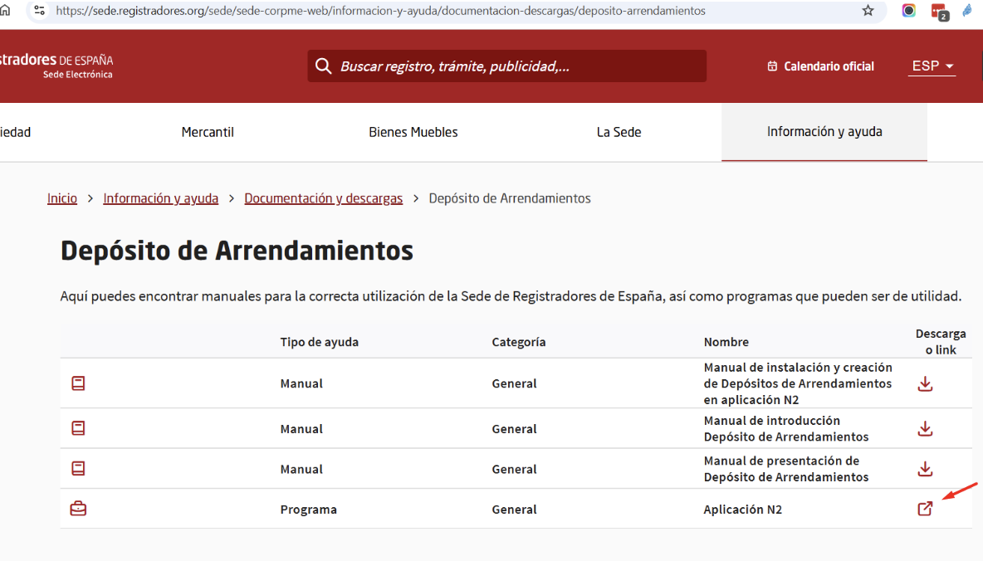Expand the ESP language selector

[x=931, y=66]
